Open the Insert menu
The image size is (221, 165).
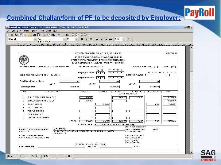(26, 31)
